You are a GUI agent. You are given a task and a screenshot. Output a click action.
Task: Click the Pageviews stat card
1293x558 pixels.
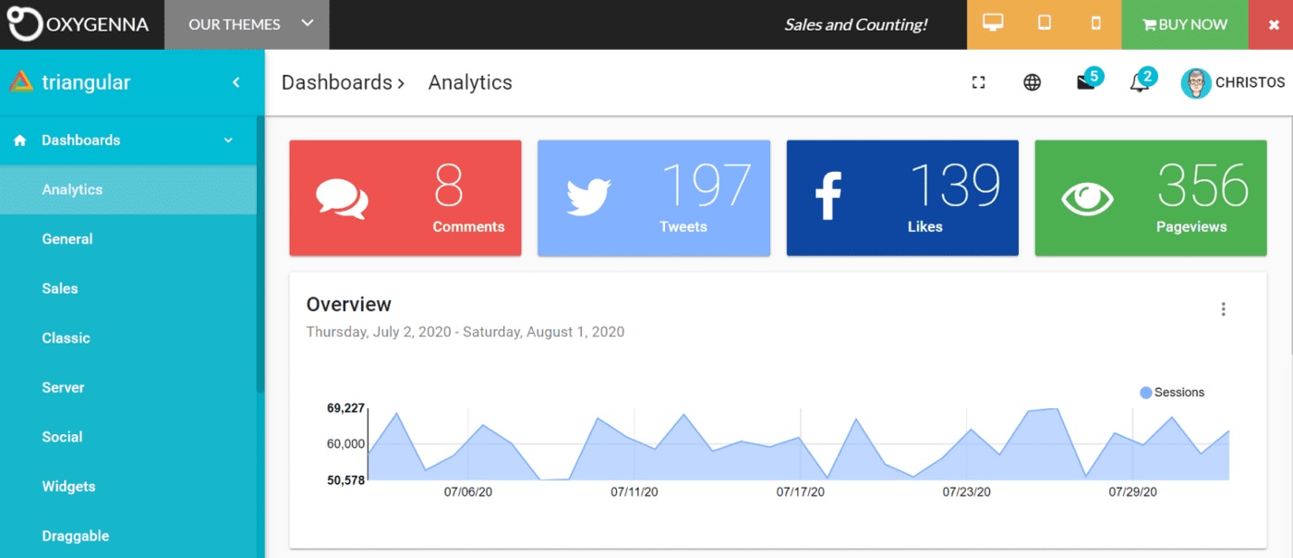pyautogui.click(x=1150, y=198)
